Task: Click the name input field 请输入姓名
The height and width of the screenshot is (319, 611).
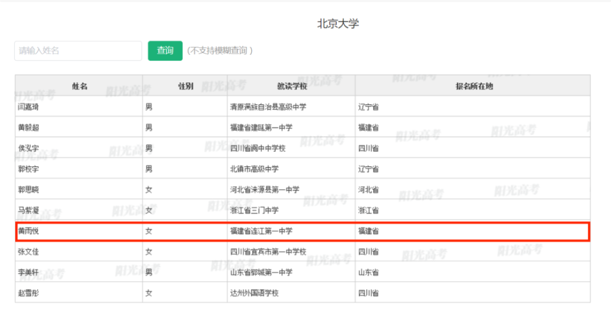Action: point(78,51)
